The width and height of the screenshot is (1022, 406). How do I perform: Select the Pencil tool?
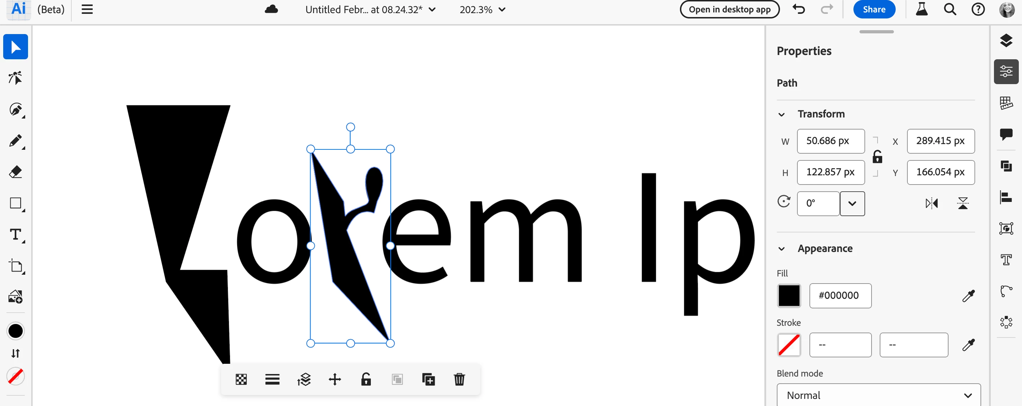(16, 141)
